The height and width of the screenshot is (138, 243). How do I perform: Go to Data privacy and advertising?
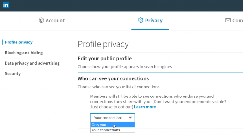click(32, 63)
